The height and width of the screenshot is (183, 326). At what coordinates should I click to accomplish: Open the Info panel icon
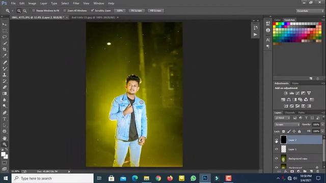(268, 30)
